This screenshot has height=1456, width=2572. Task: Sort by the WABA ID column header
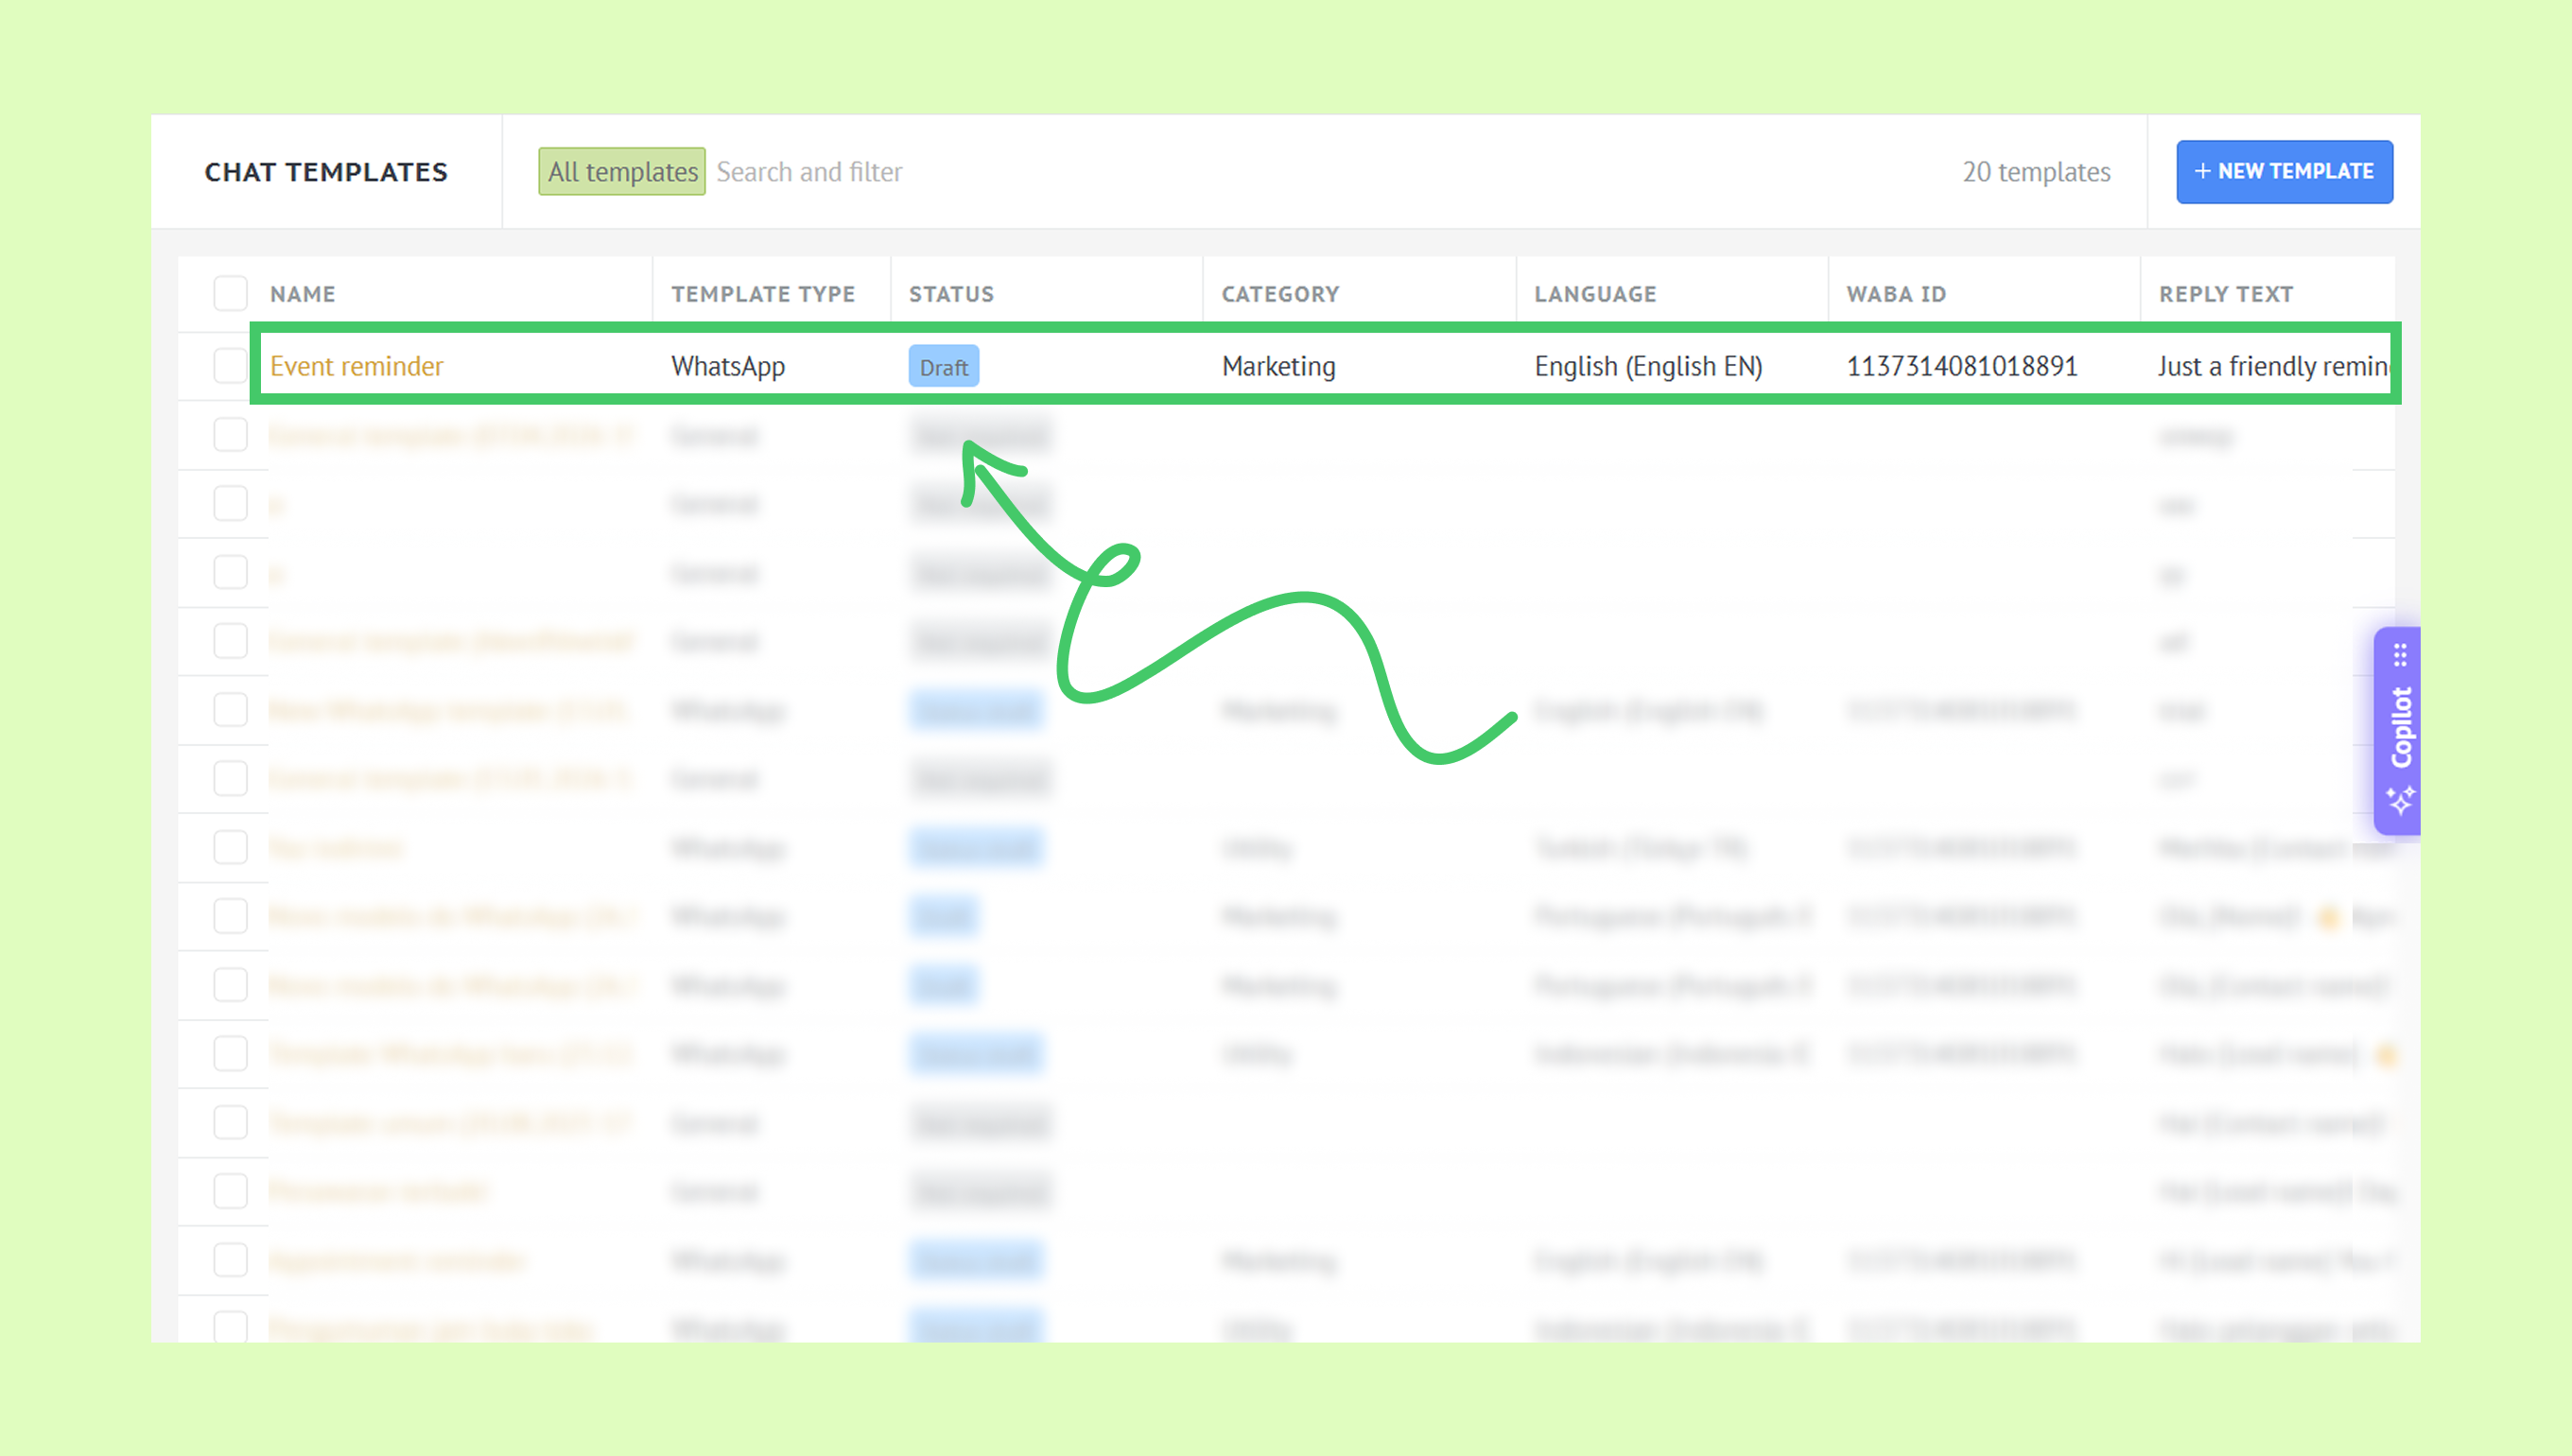(1896, 294)
